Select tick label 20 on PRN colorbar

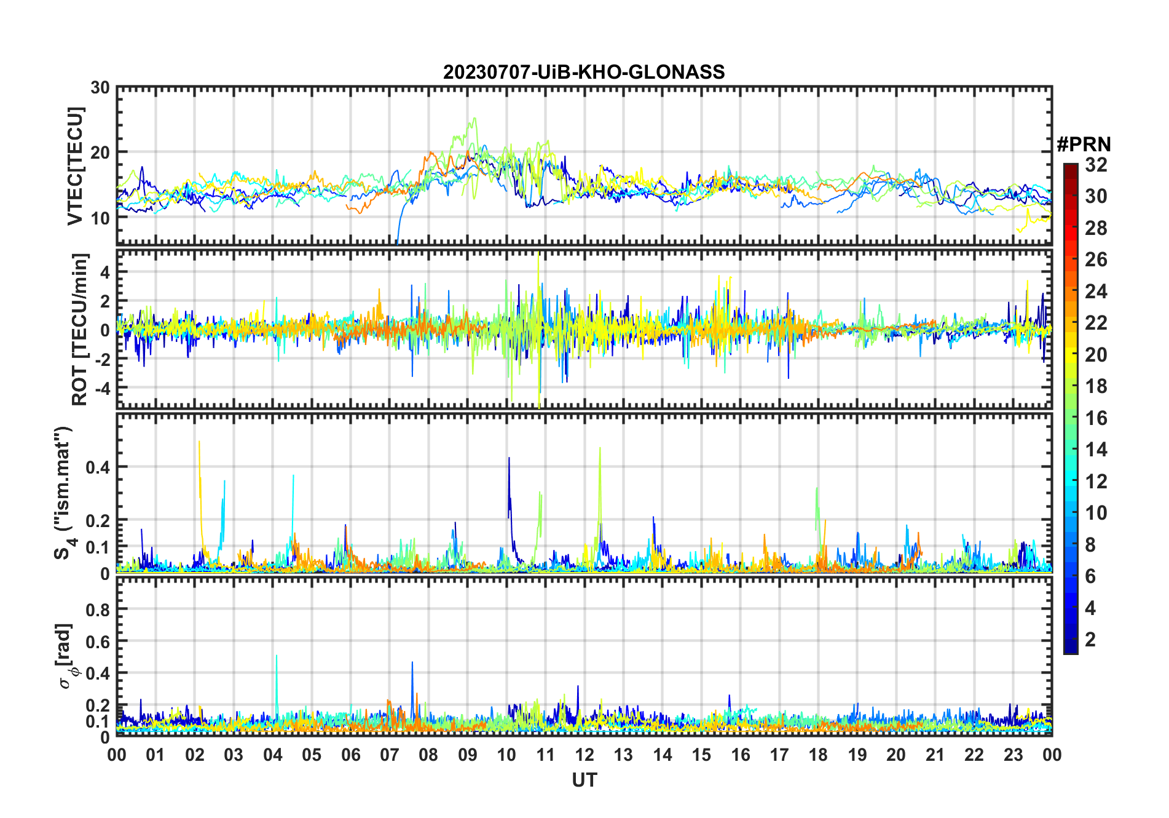[1096, 355]
